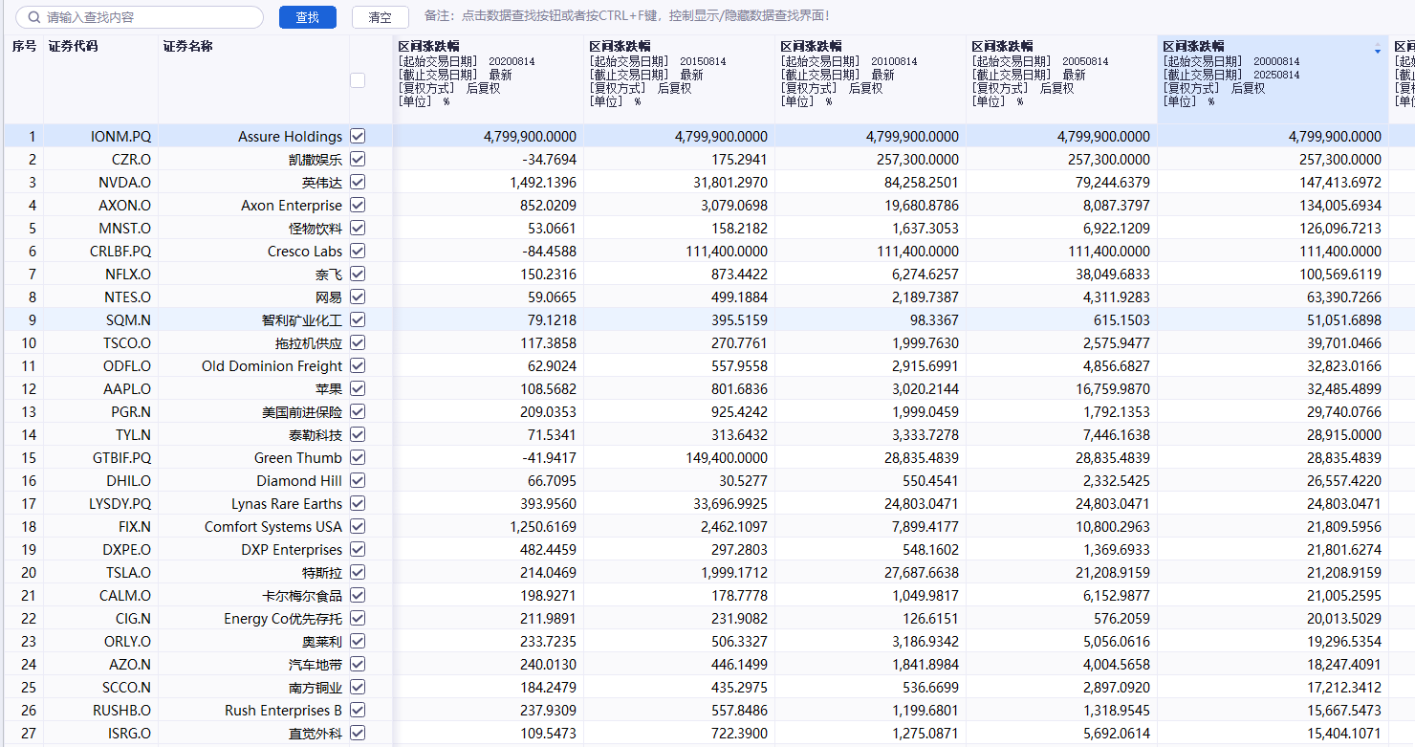1415x747 pixels.
Task: Select the name cell Comfort Systems USA
Action: (273, 527)
